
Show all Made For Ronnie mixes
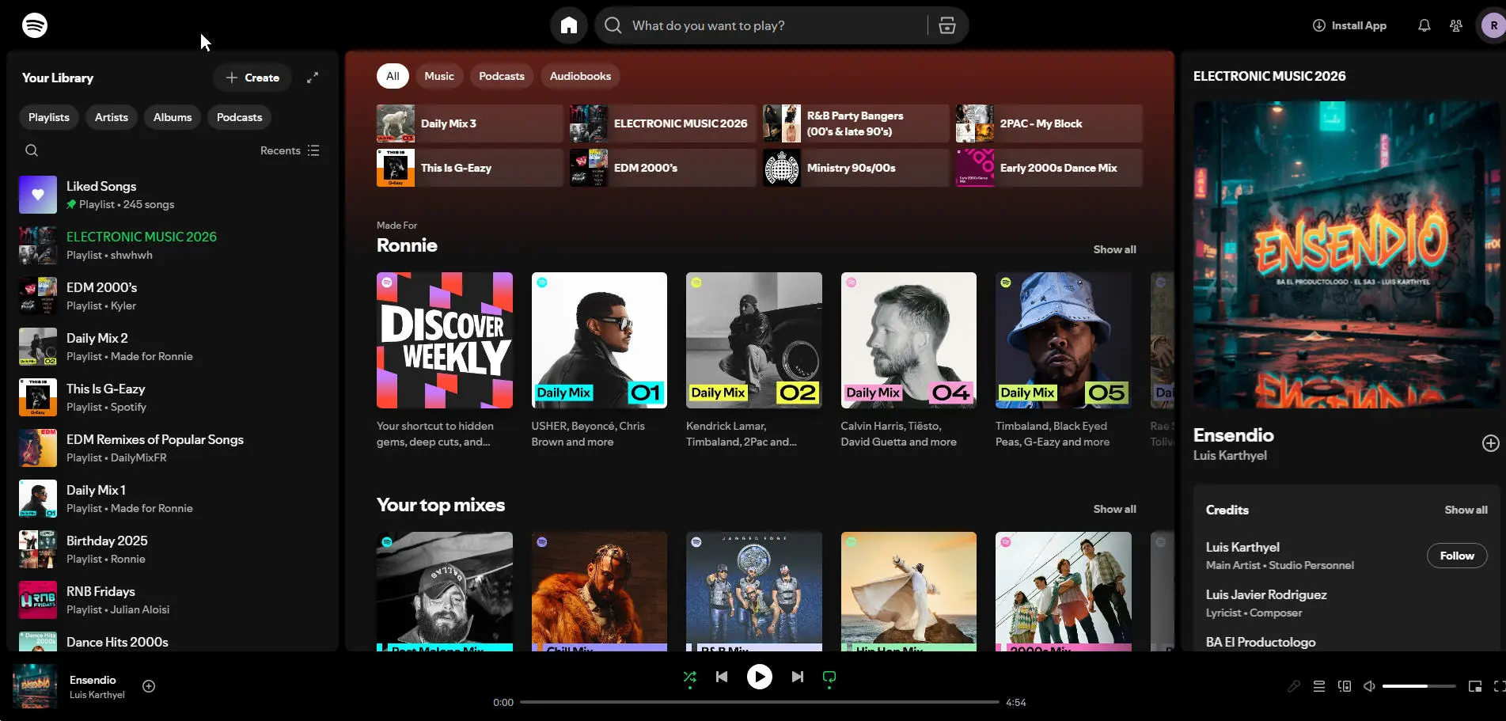click(1114, 249)
